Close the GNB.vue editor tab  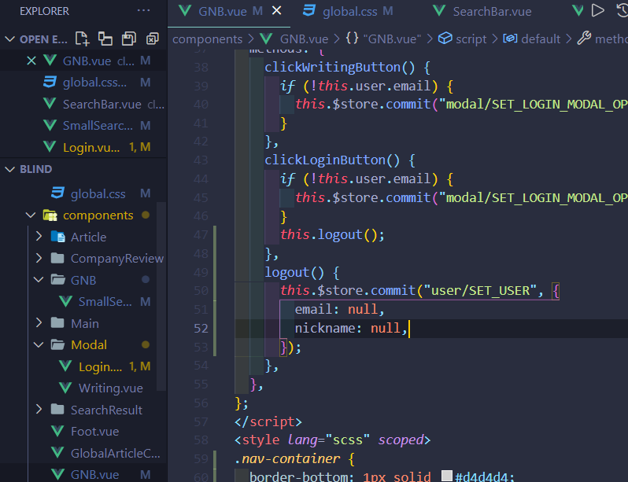click(x=277, y=11)
